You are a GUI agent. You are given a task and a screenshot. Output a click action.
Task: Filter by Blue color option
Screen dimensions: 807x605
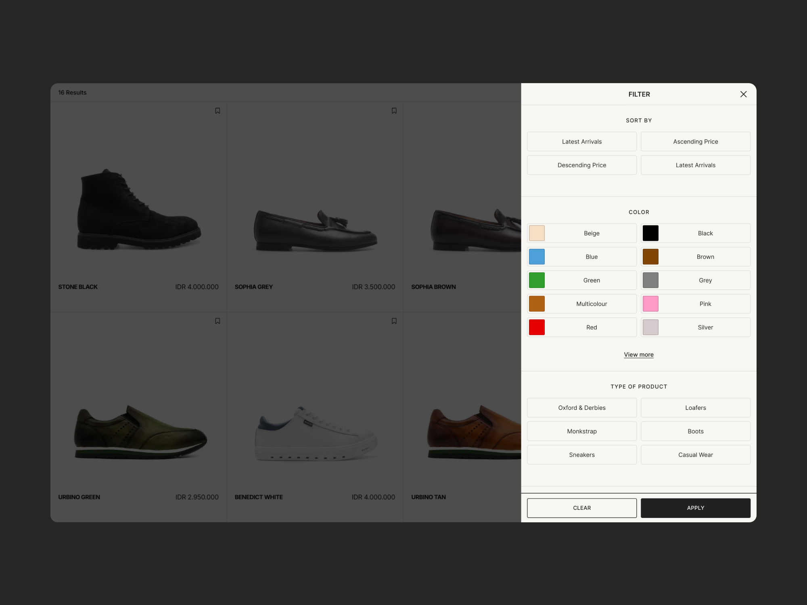pyautogui.click(x=582, y=257)
